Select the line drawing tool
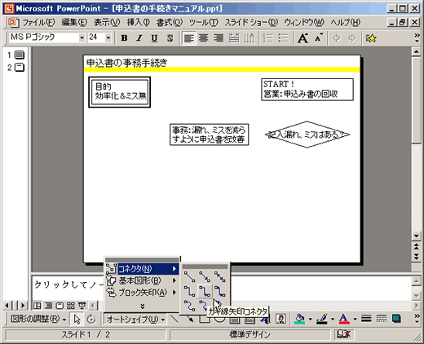Image resolution: width=424 pixels, height=344 pixels. coord(174,319)
